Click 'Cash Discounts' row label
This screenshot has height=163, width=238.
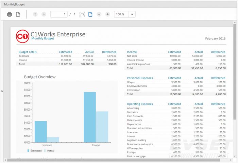click(135, 116)
